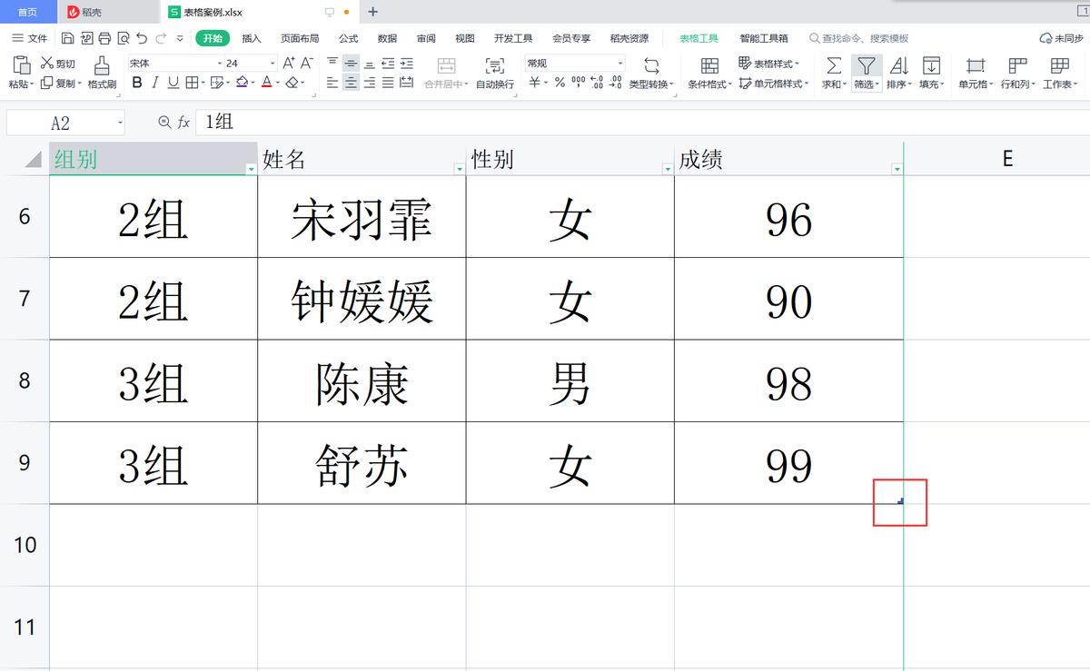Expand the 常规 number format dropdown
Image resolution: width=1090 pixels, height=671 pixels.
click(619, 62)
